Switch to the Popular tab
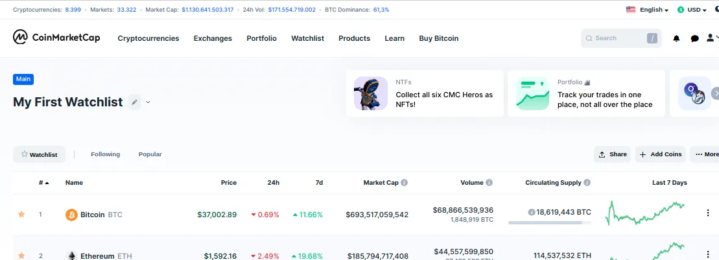This screenshot has height=260, width=719. pyautogui.click(x=150, y=154)
